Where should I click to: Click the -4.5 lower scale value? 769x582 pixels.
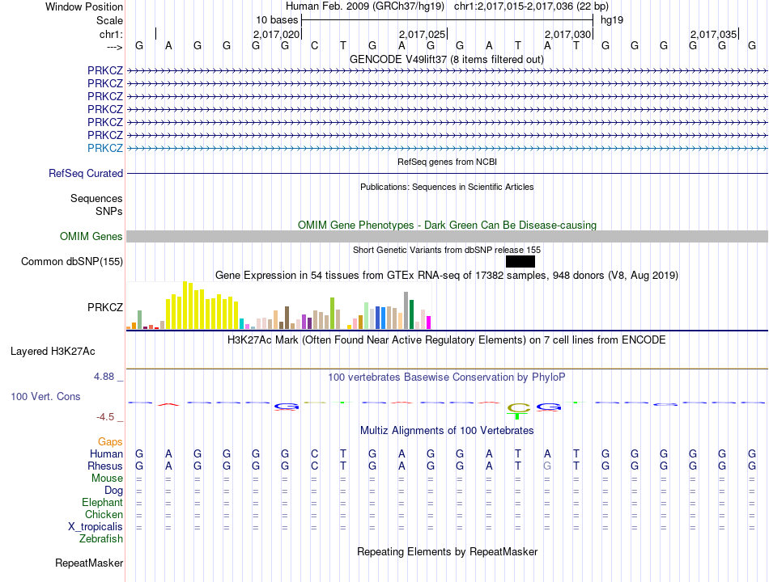pos(105,417)
